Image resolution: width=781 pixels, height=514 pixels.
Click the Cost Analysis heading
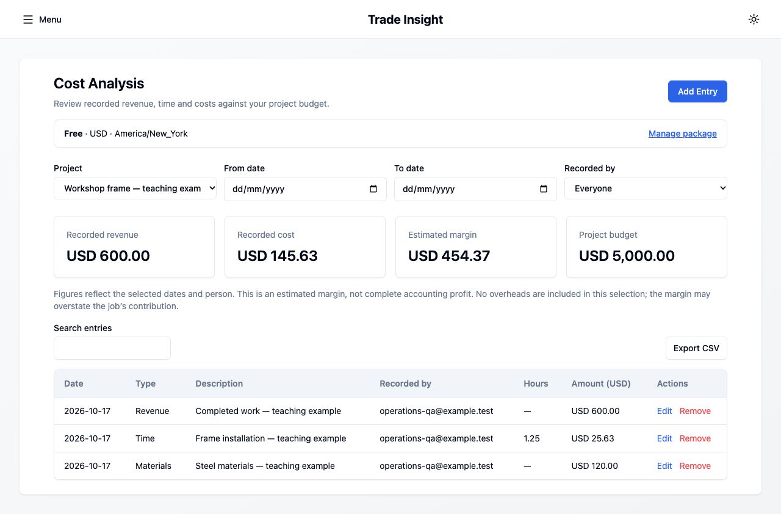point(99,84)
